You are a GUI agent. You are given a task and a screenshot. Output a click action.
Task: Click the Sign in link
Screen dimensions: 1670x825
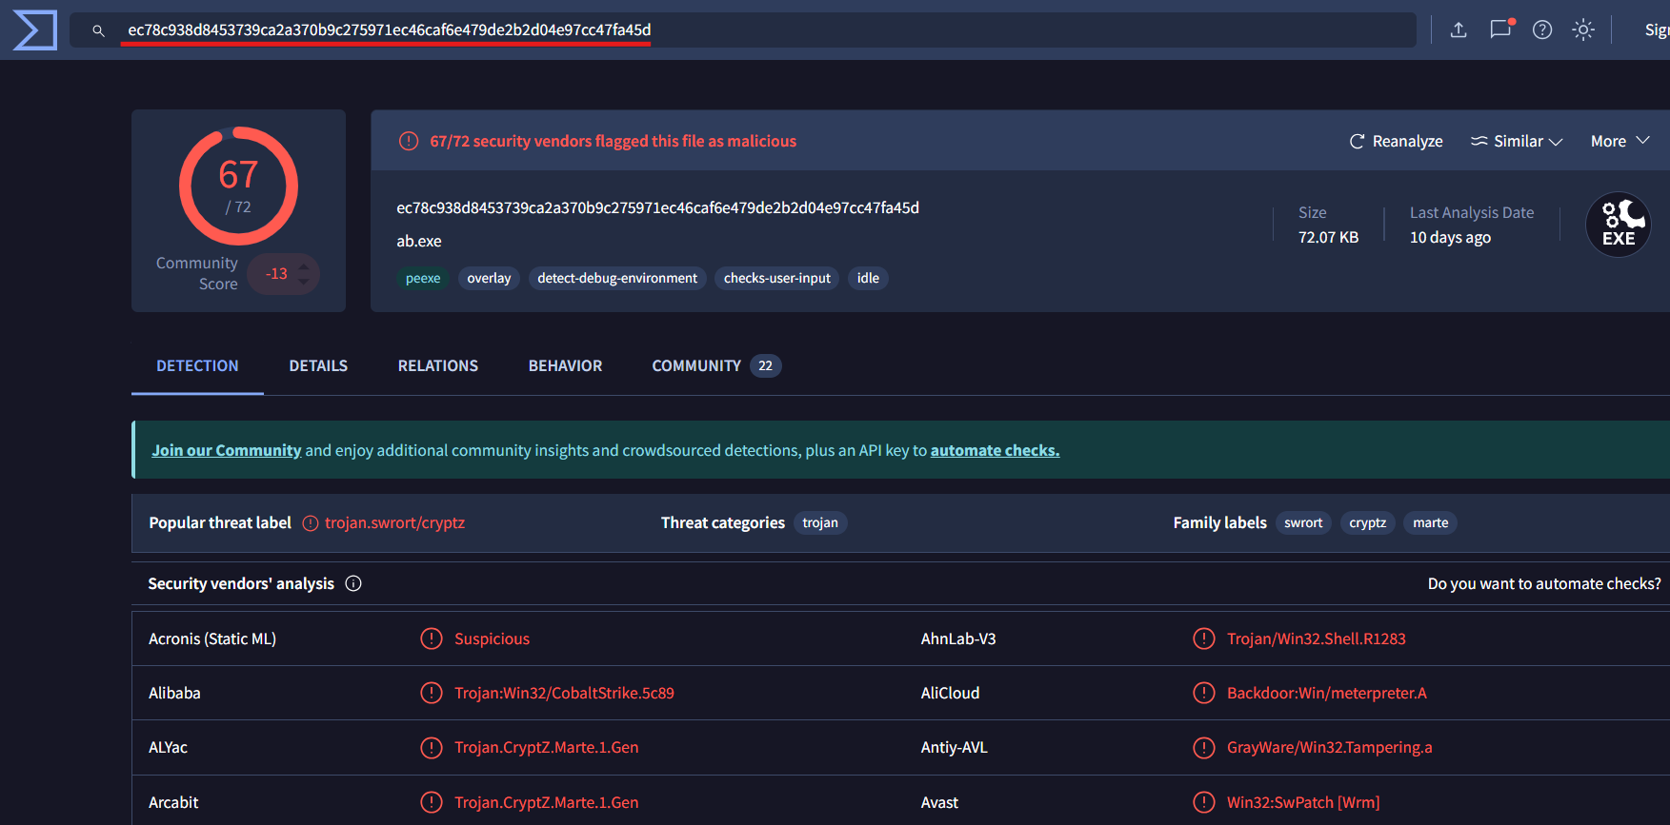(1657, 29)
